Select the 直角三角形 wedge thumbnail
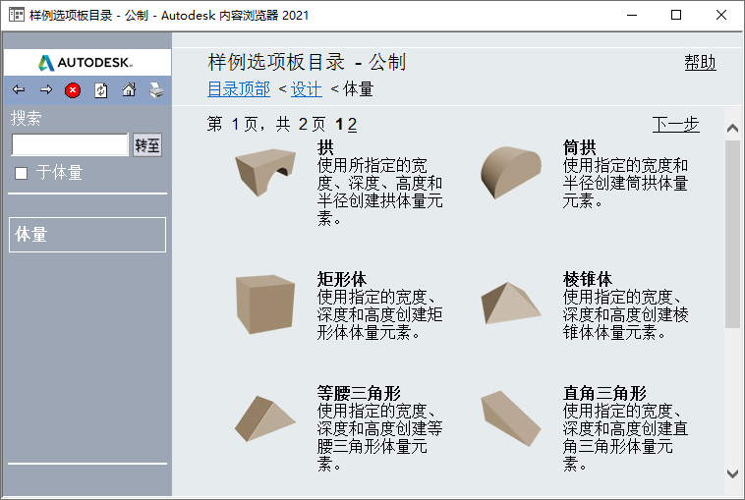 click(x=511, y=418)
